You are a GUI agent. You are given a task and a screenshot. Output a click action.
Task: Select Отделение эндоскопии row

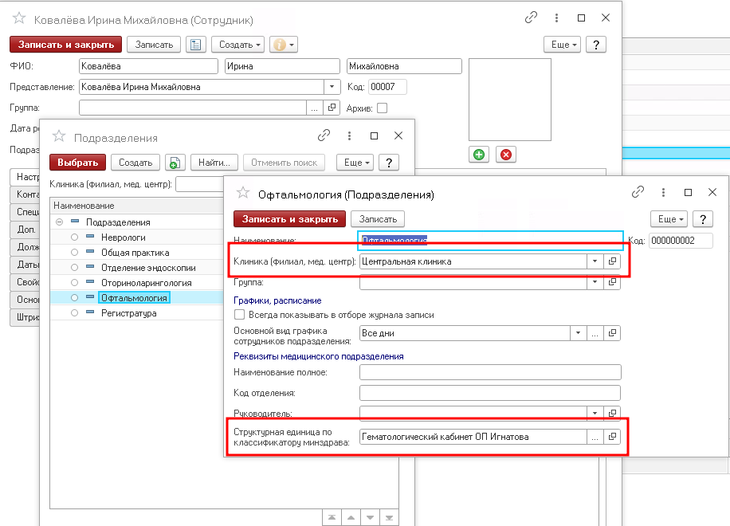pos(137,268)
